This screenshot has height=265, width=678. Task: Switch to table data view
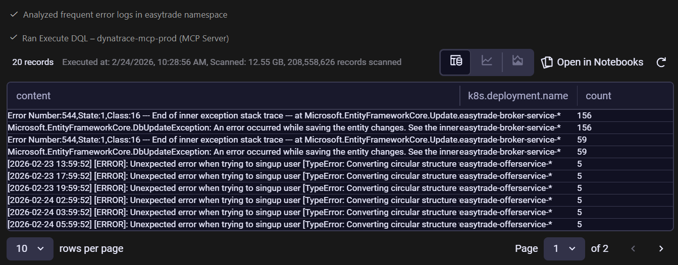(456, 62)
